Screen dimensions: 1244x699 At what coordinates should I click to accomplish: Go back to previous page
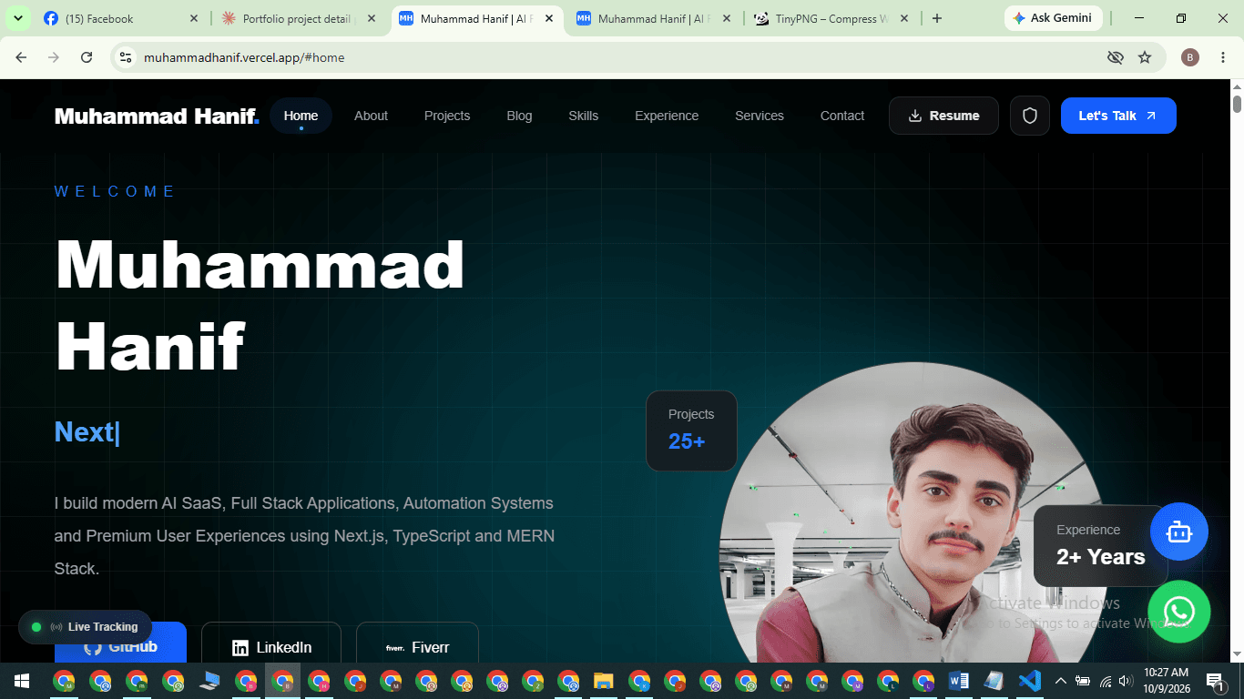point(21,57)
